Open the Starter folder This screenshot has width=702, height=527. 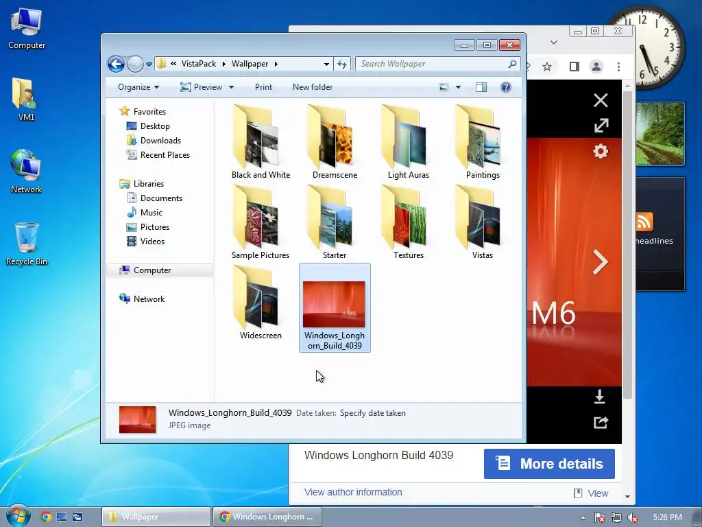pyautogui.click(x=335, y=223)
